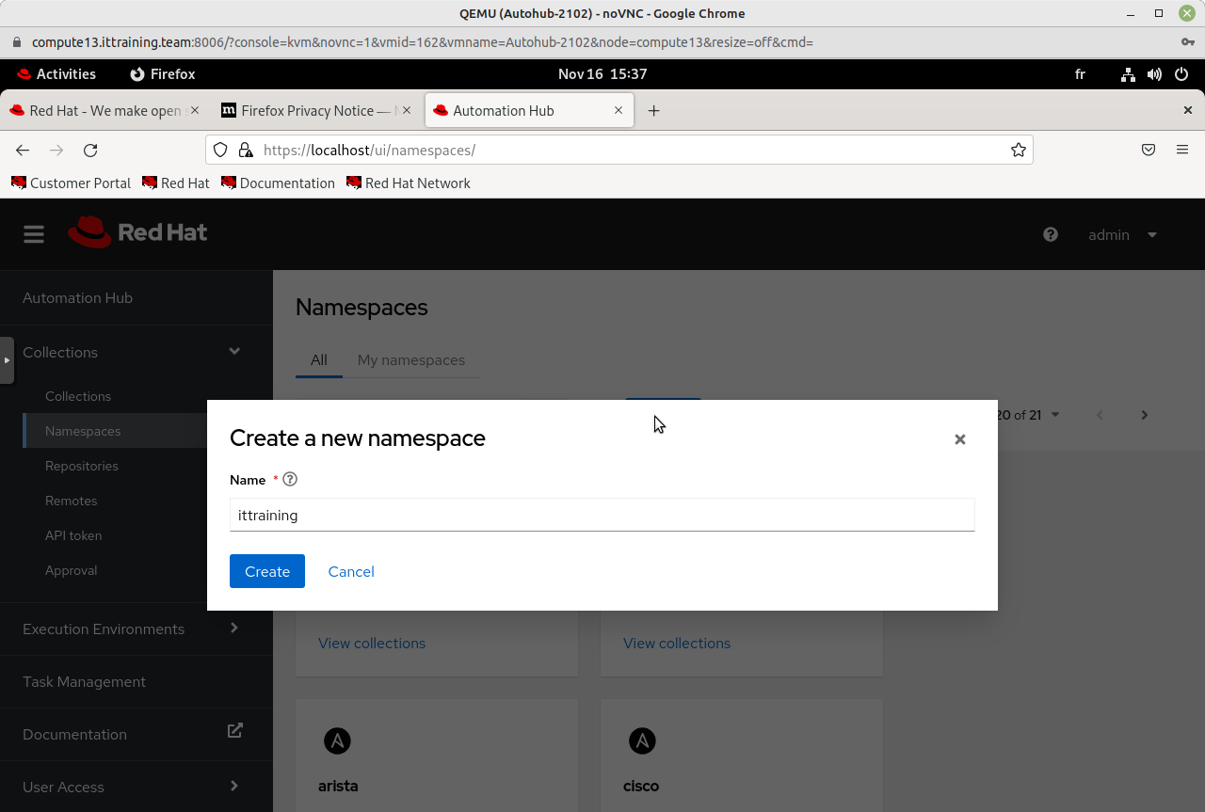The width and height of the screenshot is (1205, 812).
Task: Select Namespaces in sidebar
Action: coord(83,431)
